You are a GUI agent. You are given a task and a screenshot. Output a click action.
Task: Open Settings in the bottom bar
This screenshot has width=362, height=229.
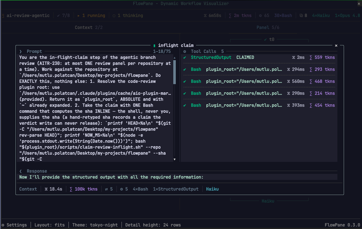(x=14, y=225)
